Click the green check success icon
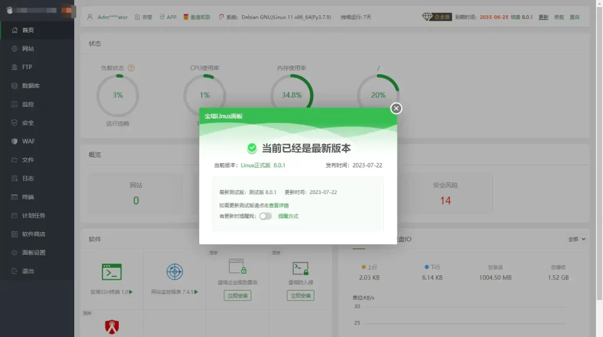The image size is (603, 337). [x=252, y=148]
